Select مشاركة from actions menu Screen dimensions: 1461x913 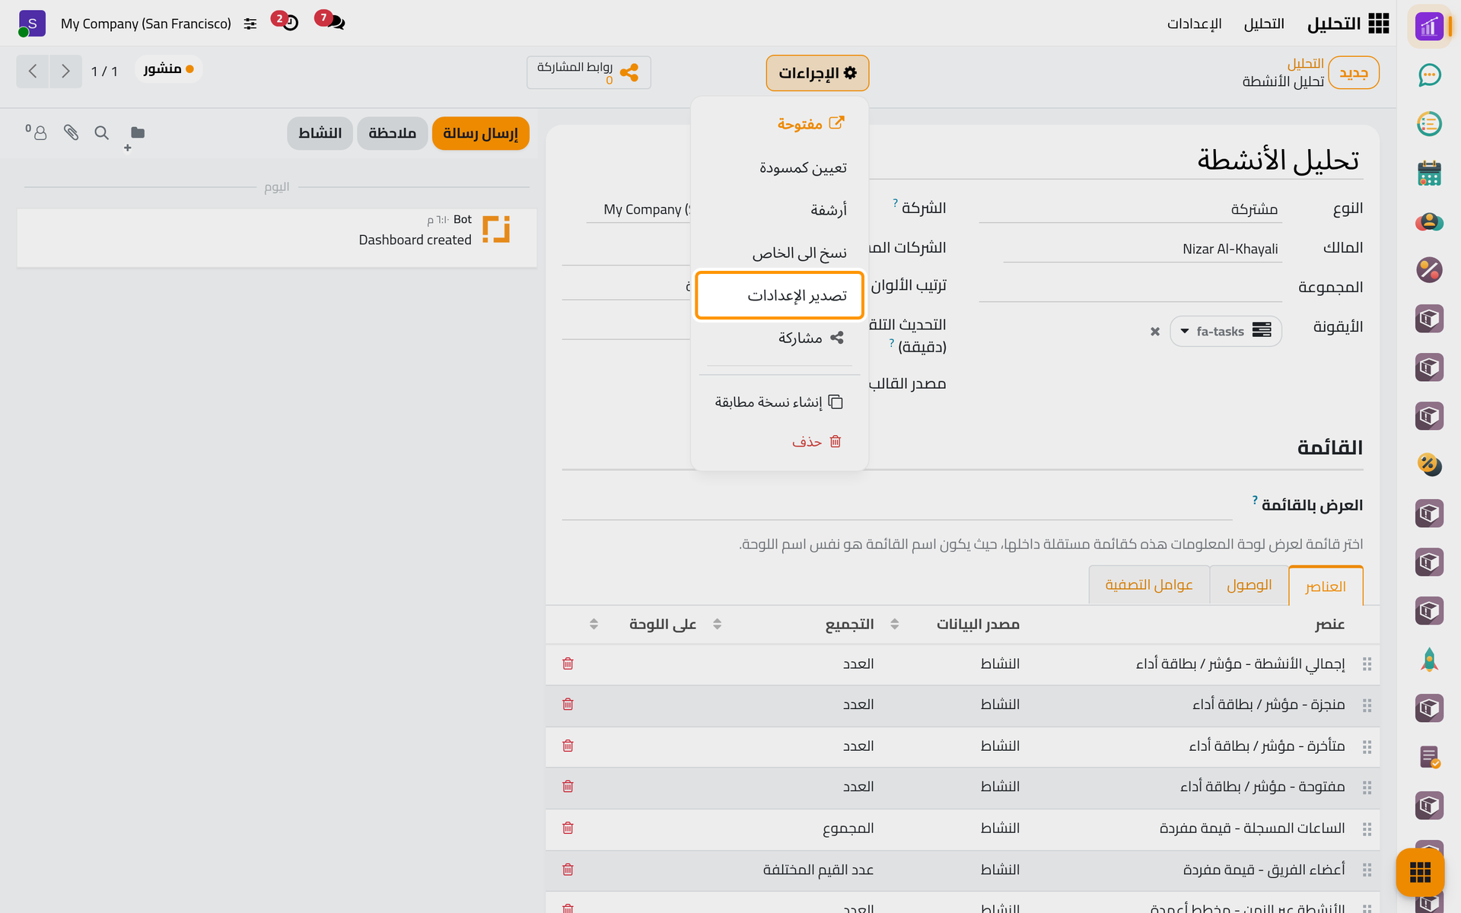[x=779, y=338]
